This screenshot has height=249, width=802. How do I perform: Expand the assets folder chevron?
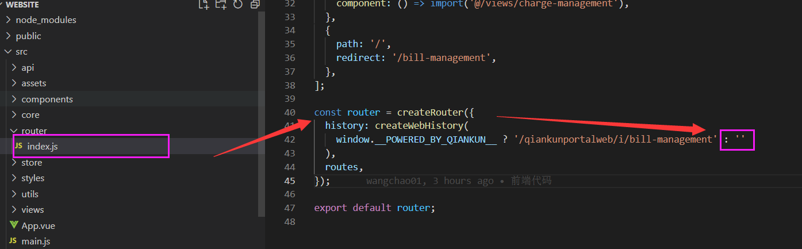[14, 83]
